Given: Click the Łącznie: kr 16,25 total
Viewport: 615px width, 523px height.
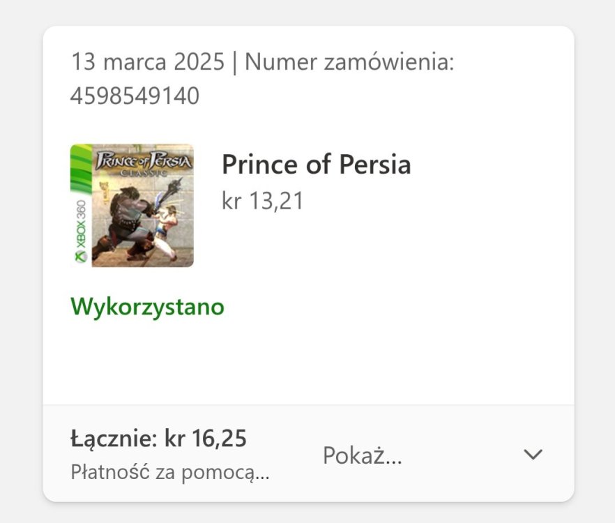Looking at the screenshot, I should (158, 439).
